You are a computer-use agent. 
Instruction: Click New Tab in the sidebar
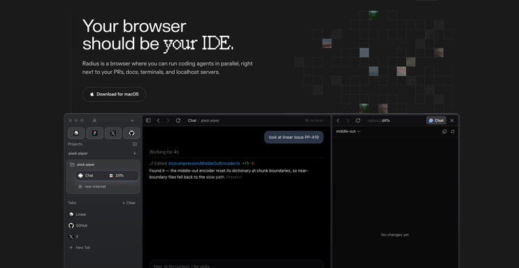click(x=79, y=248)
